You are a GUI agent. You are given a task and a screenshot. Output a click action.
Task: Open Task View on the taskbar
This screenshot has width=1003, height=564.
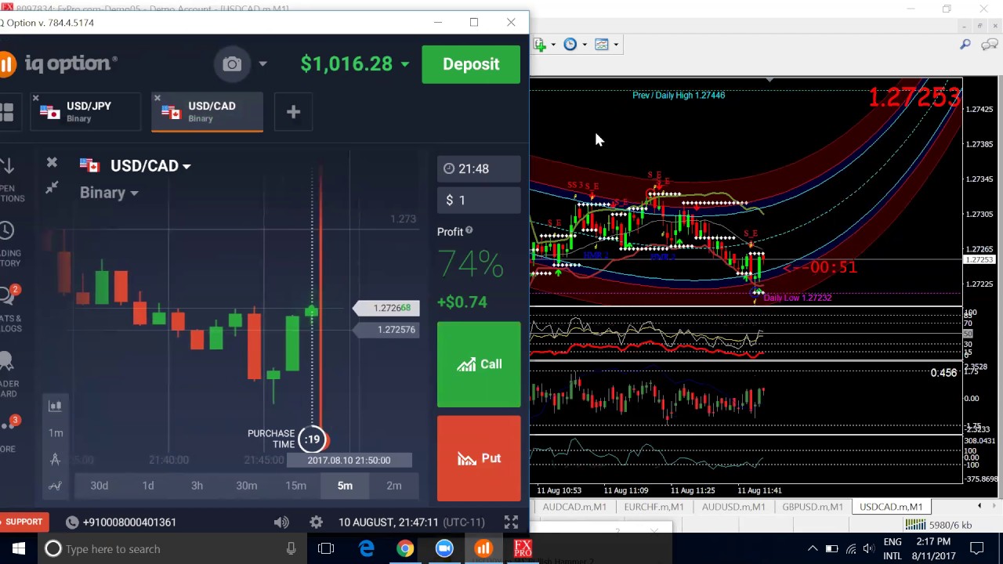point(326,548)
